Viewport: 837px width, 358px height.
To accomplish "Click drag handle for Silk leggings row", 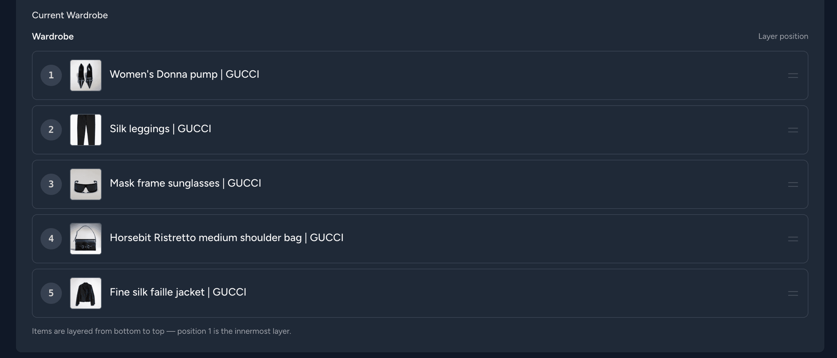I will pyautogui.click(x=793, y=130).
